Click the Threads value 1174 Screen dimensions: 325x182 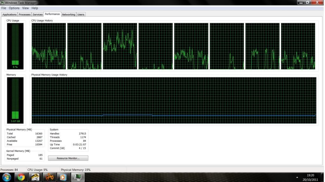(83, 137)
